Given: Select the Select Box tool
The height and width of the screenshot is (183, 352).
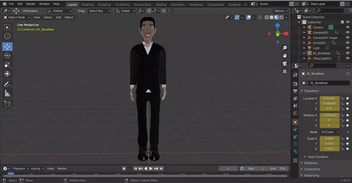Looking at the screenshot, I should coord(7,27).
